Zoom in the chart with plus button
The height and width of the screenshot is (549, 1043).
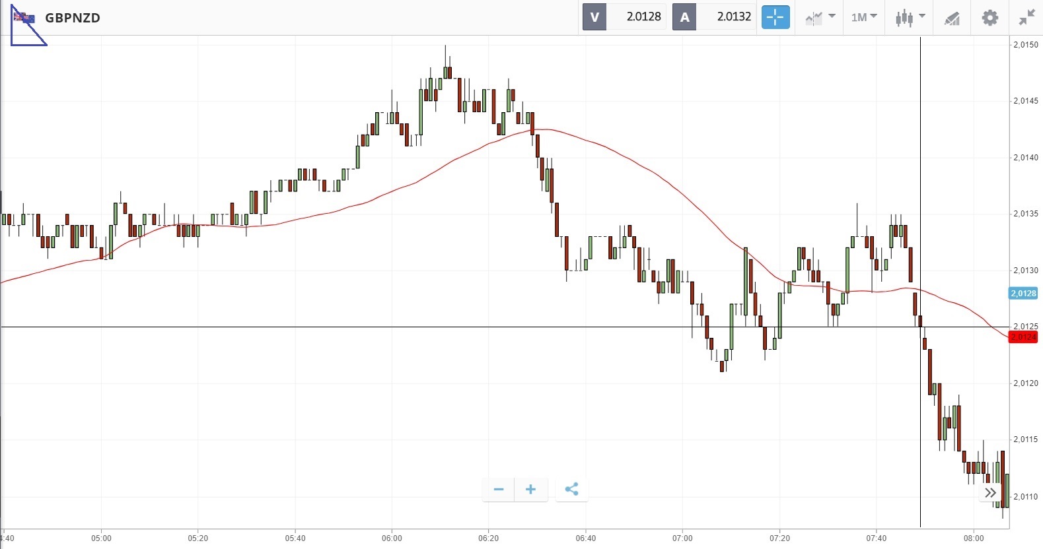point(530,489)
